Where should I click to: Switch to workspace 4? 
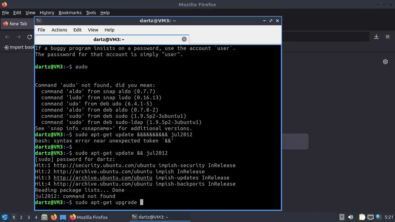point(36,217)
